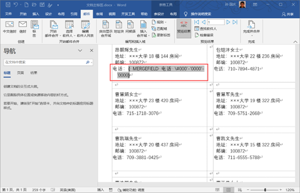Click the 更新标签 icon
This screenshot has width=300, height=193.
point(161,35)
